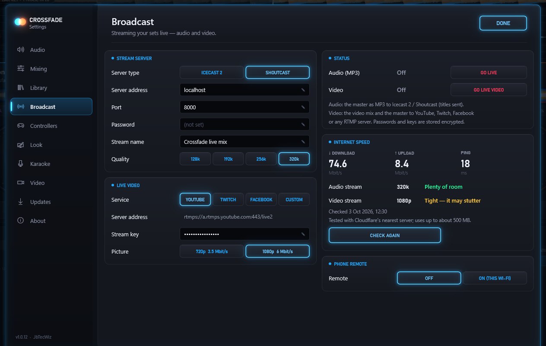
Task: Click the Controllers gamepad icon in sidebar
Action: click(20, 126)
